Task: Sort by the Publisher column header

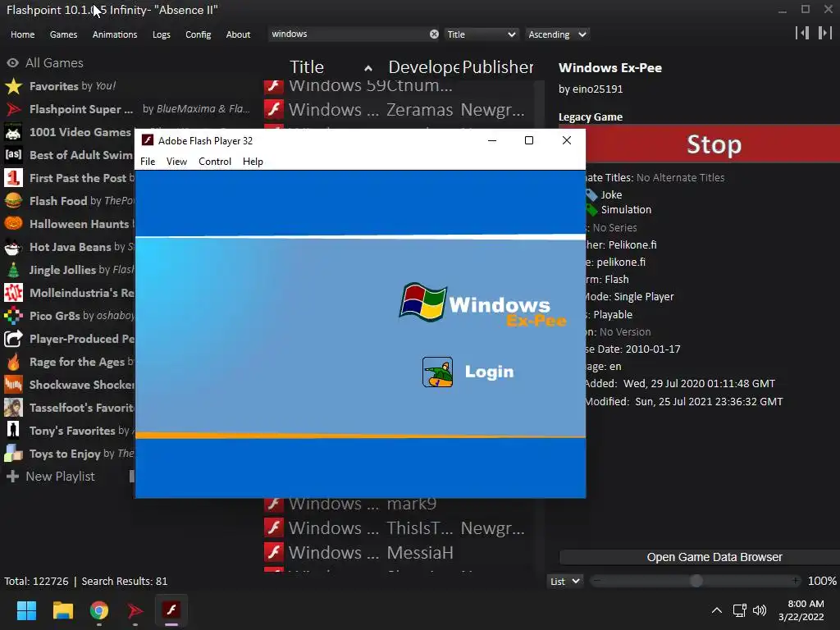Action: (x=498, y=67)
